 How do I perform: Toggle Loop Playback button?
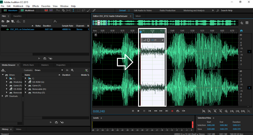tap(178, 111)
